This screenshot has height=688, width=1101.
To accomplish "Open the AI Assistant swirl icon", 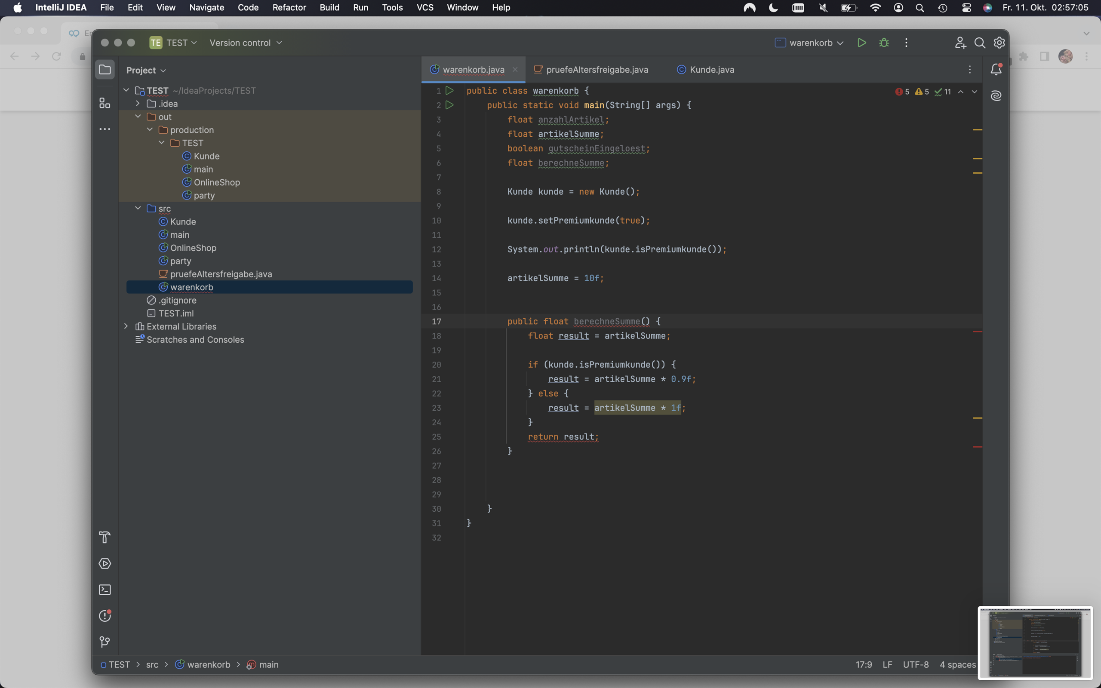I will coord(996,95).
